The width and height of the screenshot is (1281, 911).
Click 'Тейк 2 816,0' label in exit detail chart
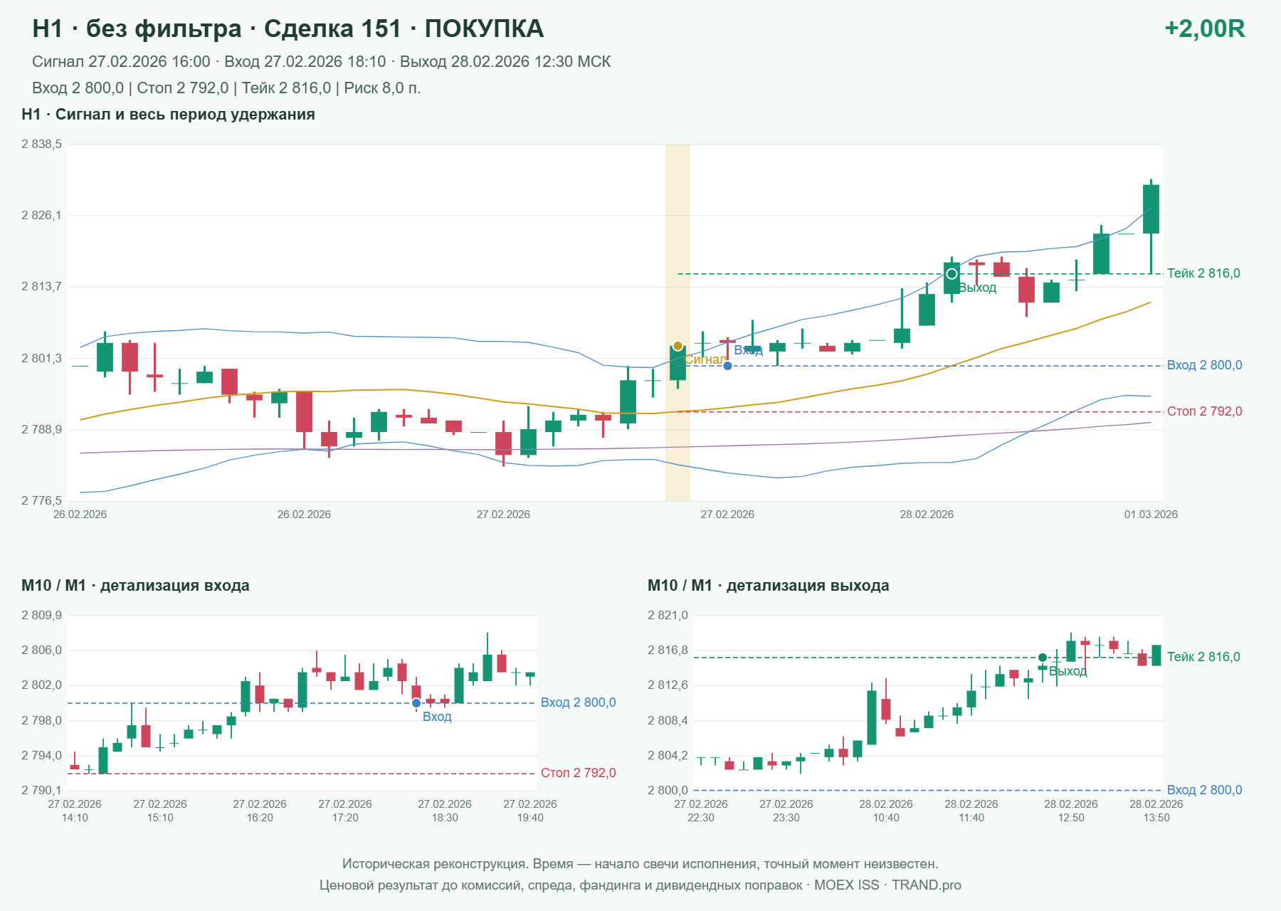1203,657
